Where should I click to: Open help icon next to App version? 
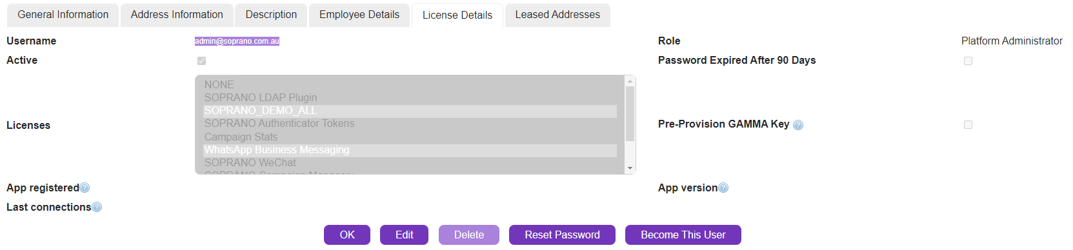[x=723, y=188]
